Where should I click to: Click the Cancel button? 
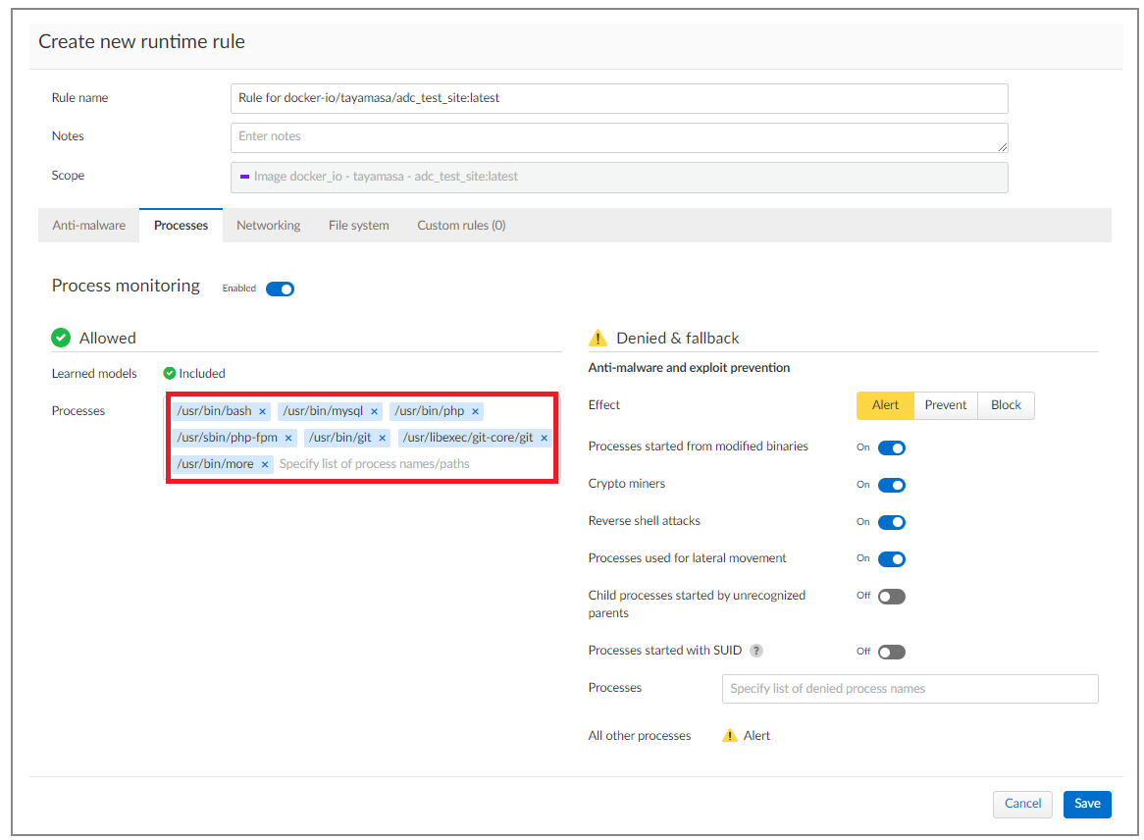tap(1022, 804)
